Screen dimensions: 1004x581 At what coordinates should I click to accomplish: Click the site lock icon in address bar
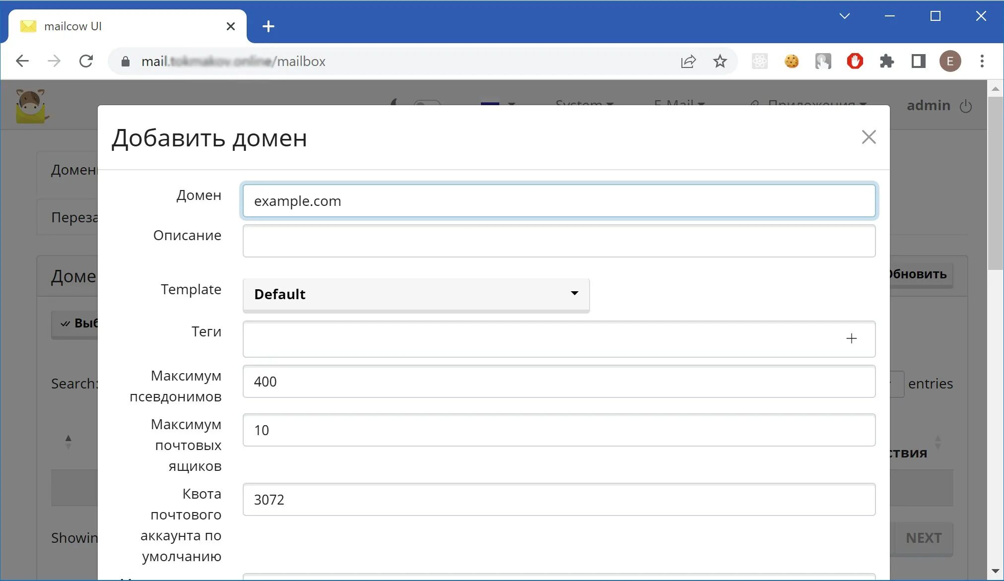tap(126, 62)
